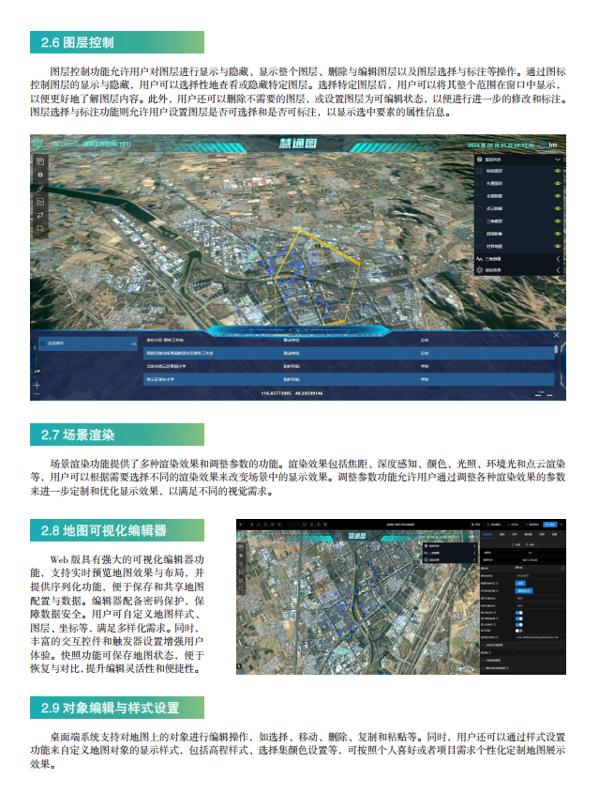Image resolution: width=614 pixels, height=808 pixels.
Task: Open the magnifier search tool in upper map's left toolbar
Action: click(x=40, y=228)
